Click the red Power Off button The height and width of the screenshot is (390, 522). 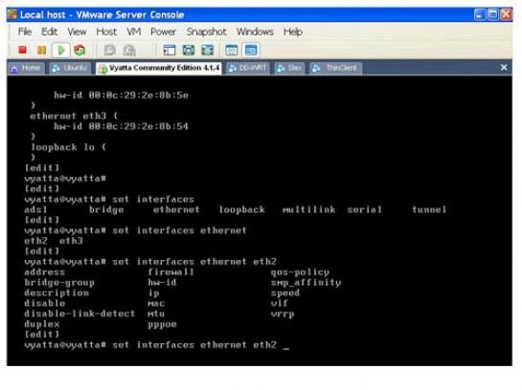click(x=23, y=50)
